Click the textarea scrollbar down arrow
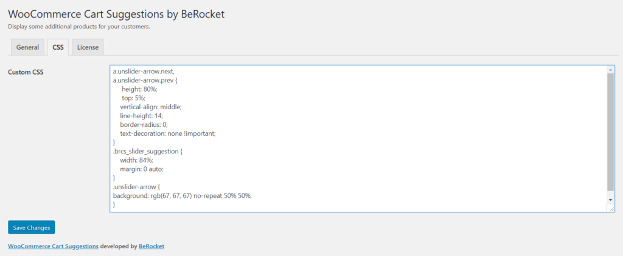 click(610, 200)
